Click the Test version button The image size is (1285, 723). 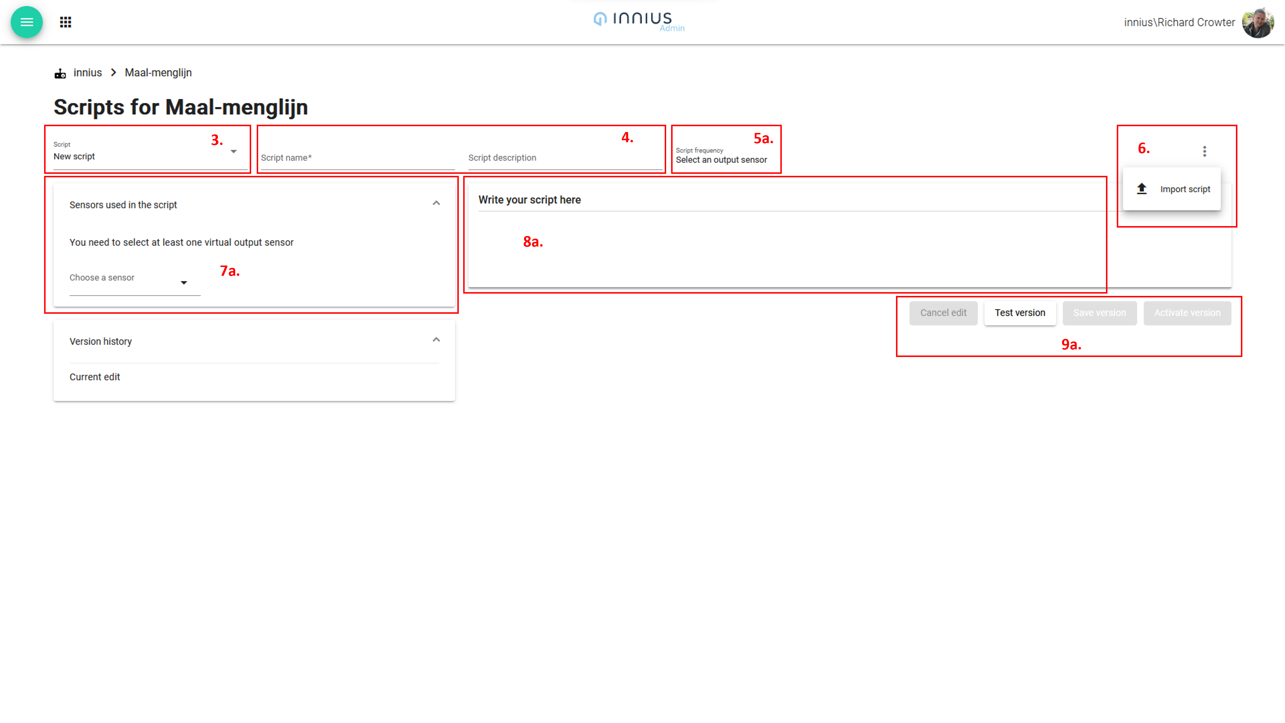tap(1020, 313)
